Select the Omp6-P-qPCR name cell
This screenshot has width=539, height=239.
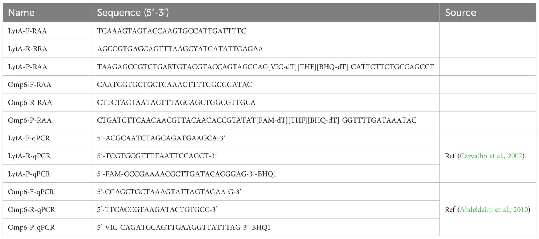click(31, 227)
